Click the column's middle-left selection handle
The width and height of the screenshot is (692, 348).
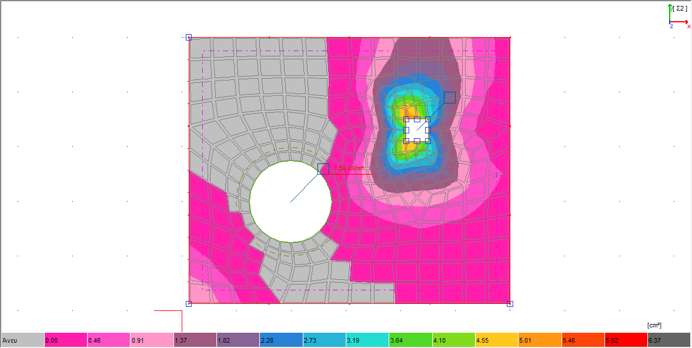406,130
